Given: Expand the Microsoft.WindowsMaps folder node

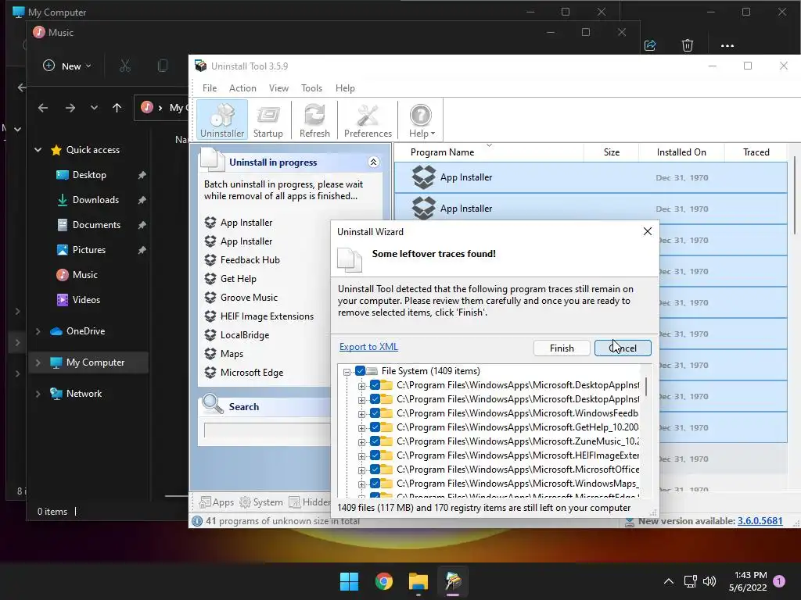Looking at the screenshot, I should tap(361, 484).
